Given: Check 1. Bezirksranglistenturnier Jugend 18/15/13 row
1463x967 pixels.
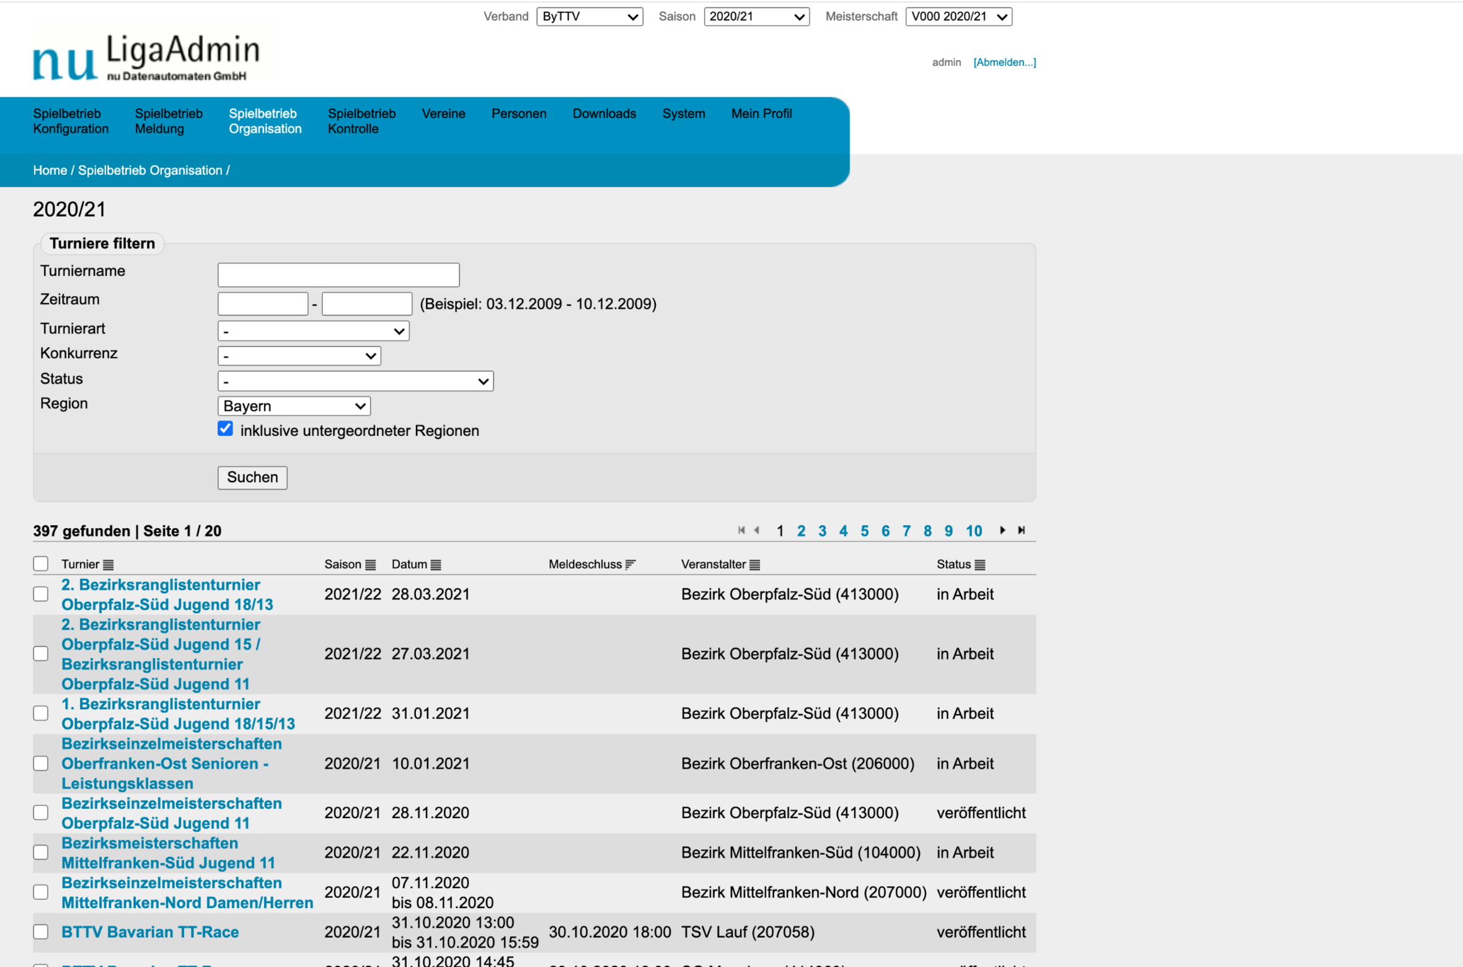Looking at the screenshot, I should point(41,713).
